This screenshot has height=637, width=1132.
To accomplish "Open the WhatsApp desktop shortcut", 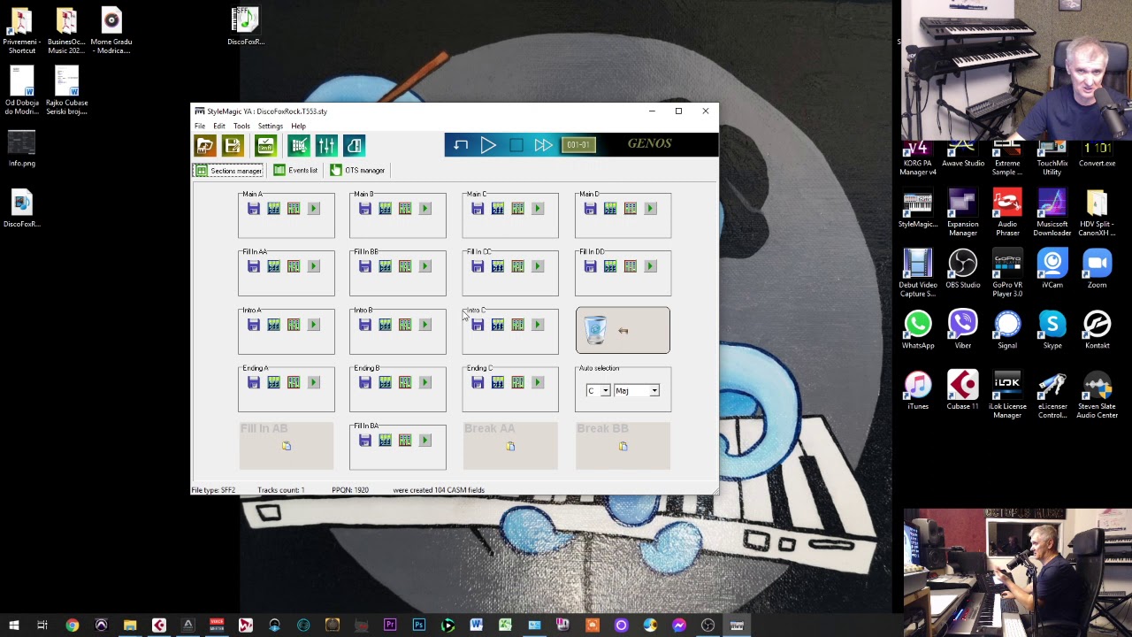I will point(918,329).
